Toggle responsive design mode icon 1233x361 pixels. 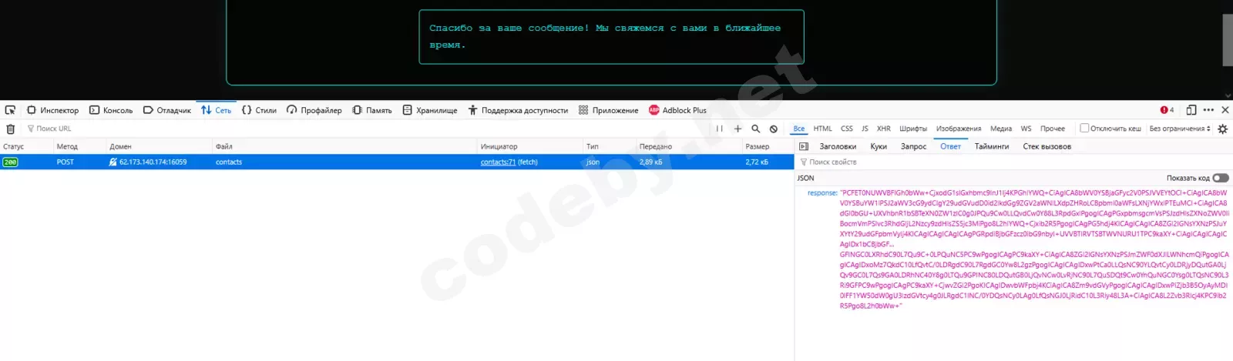coord(1191,110)
